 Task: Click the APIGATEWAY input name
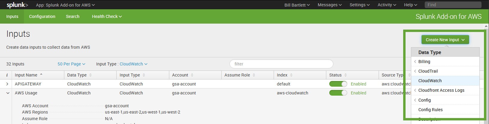(x=28, y=84)
